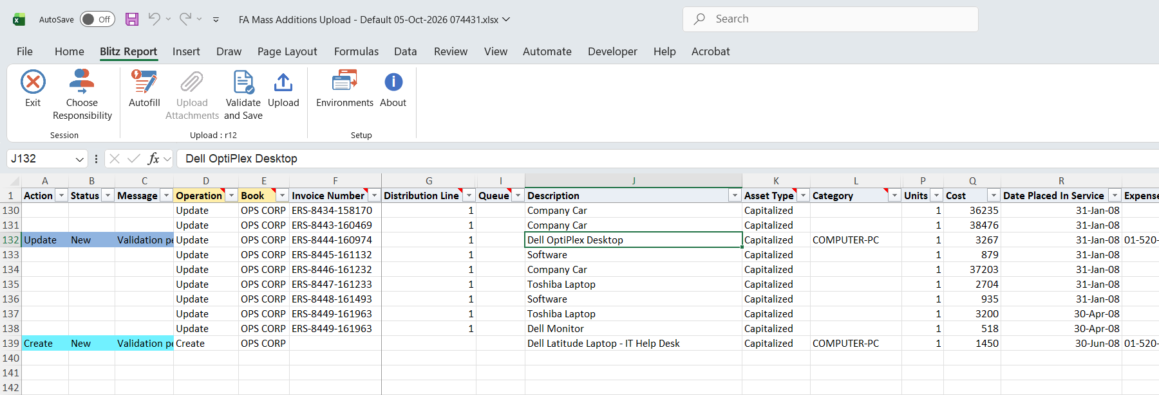Open the Queue column filter dropdown
This screenshot has height=395, width=1159.
(x=518, y=195)
